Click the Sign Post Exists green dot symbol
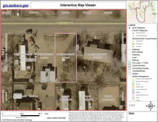 (x=133, y=33)
